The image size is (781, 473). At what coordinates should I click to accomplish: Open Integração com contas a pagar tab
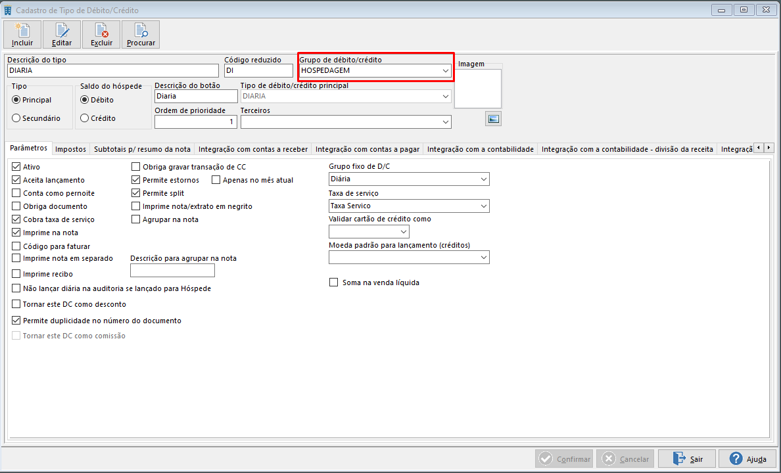pos(367,149)
